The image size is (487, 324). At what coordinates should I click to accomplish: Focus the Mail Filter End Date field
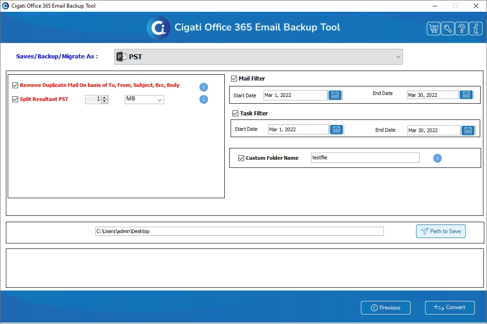pyautogui.click(x=433, y=95)
